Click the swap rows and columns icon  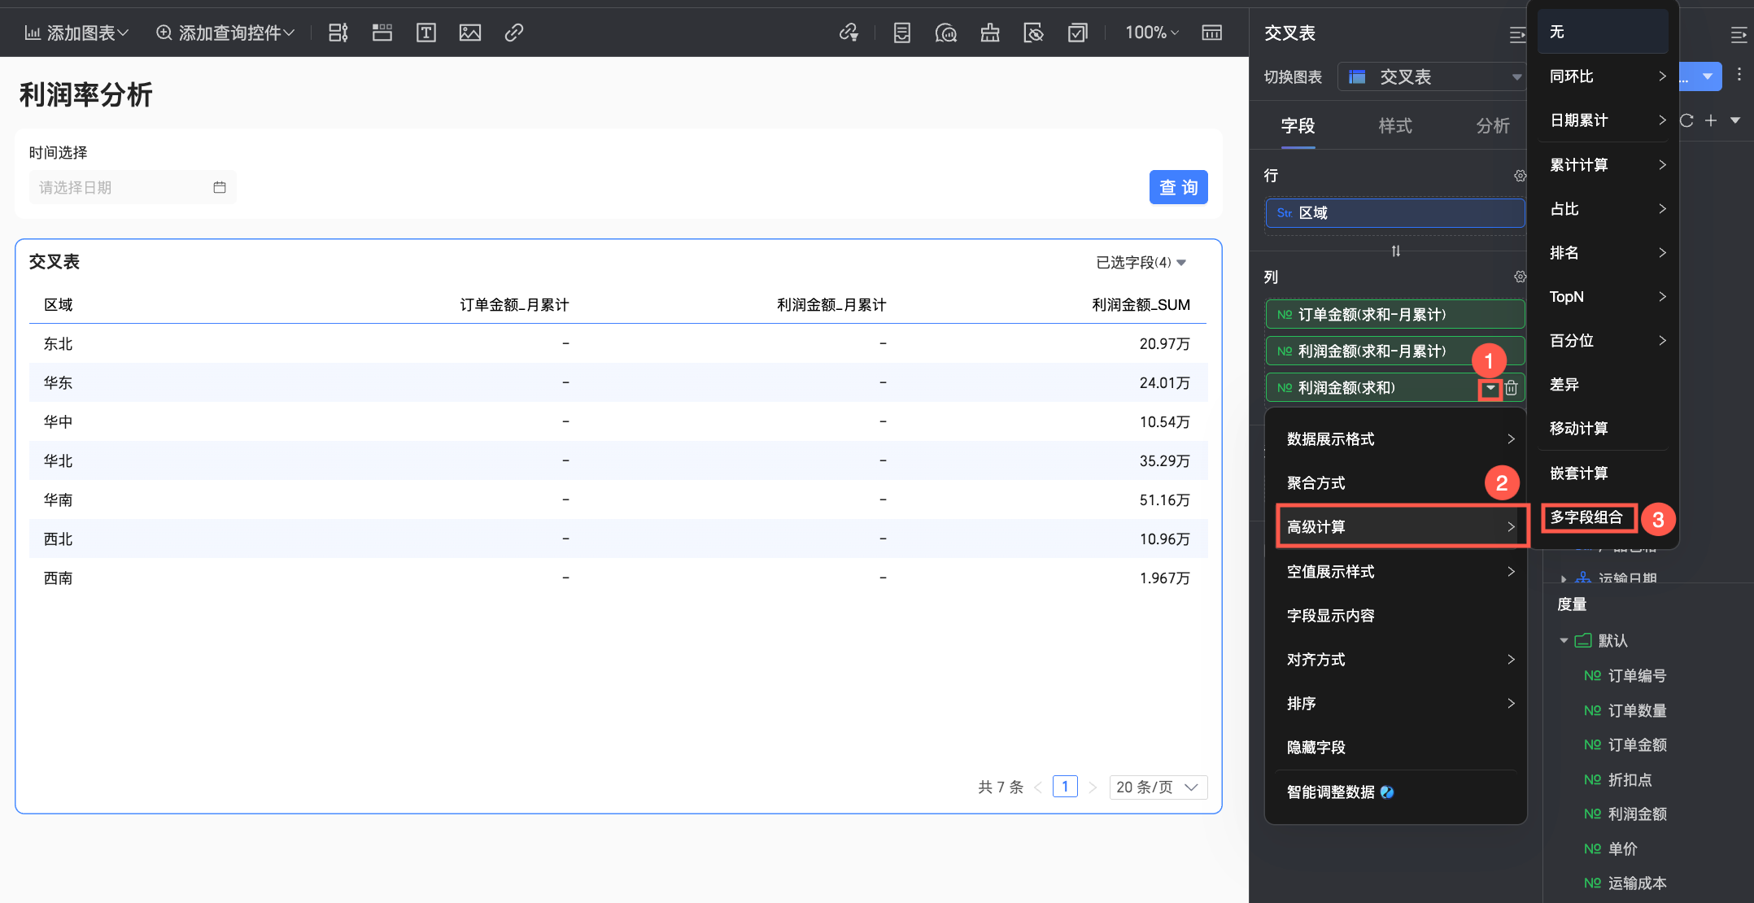(1396, 251)
